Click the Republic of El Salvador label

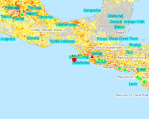pyautogui.click(x=119, y=67)
